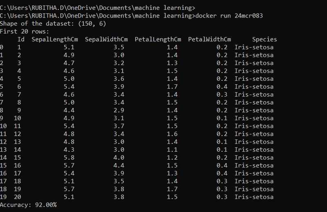Click the SepalLengthCm column header

pos(55,40)
